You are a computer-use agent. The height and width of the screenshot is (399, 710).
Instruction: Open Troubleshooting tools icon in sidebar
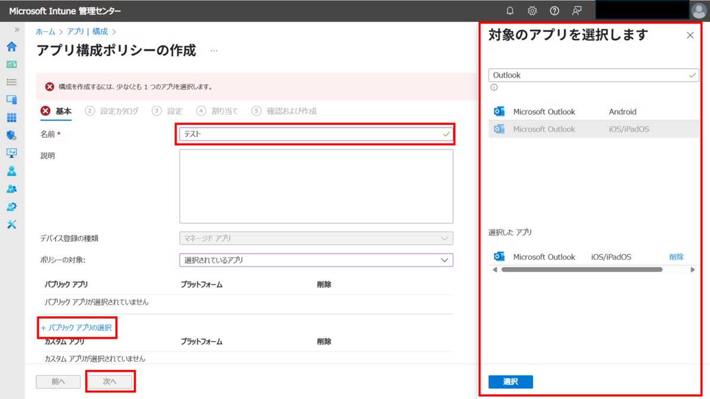pyautogui.click(x=11, y=224)
